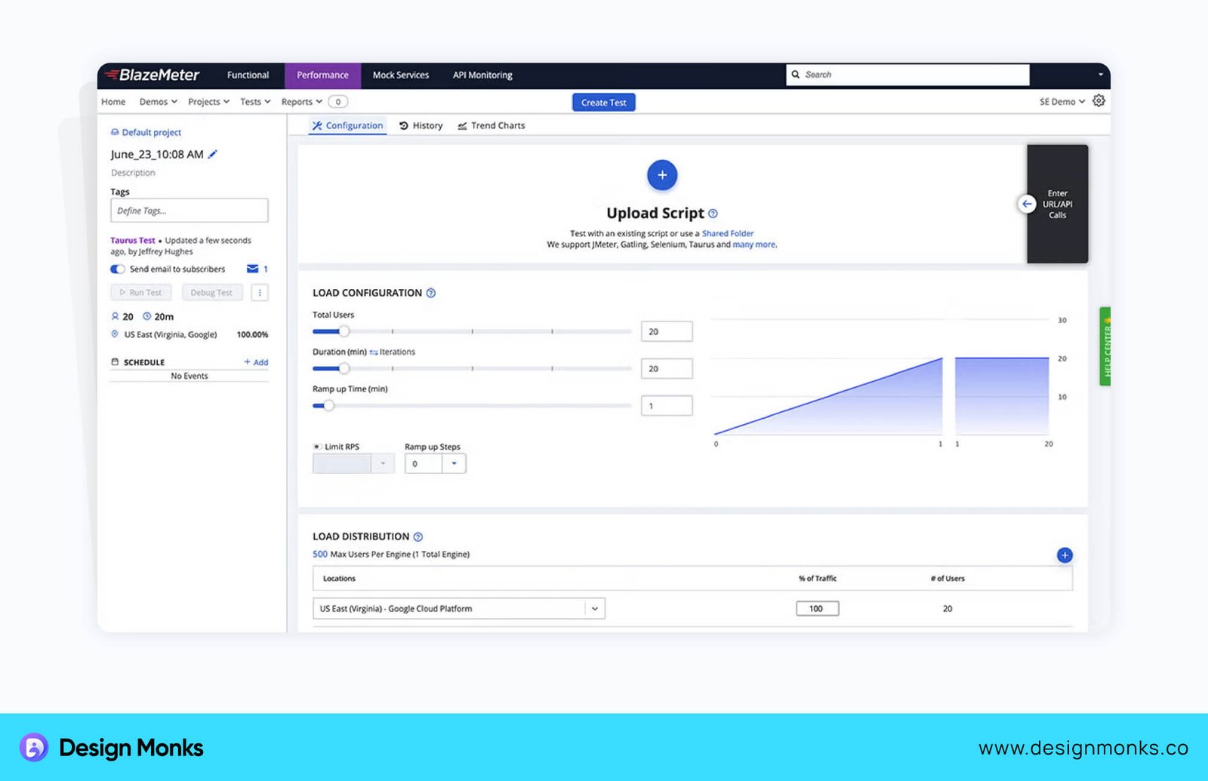This screenshot has width=1208, height=781.
Task: Click the Duration value field
Action: click(x=667, y=368)
